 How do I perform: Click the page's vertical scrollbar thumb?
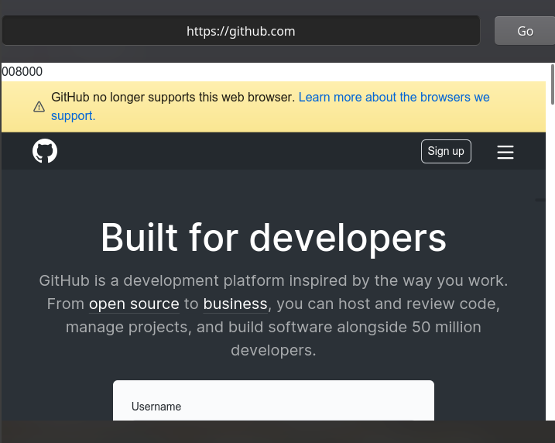click(x=553, y=84)
